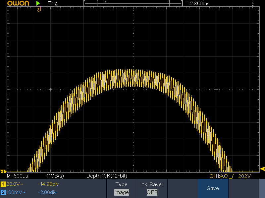Click the green Run play icon

click(38, 3)
